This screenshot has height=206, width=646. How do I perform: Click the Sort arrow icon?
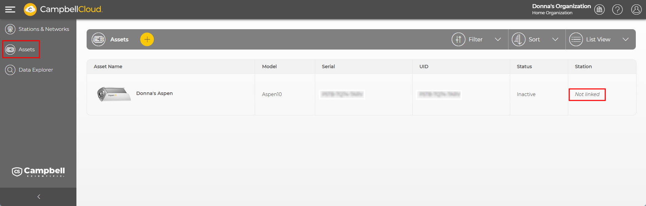tap(519, 39)
